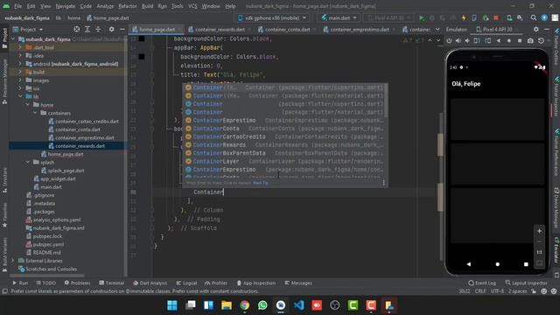Screen dimensions: 560x315
Task: Open the Dart Analysis tool window
Action: 150,283
